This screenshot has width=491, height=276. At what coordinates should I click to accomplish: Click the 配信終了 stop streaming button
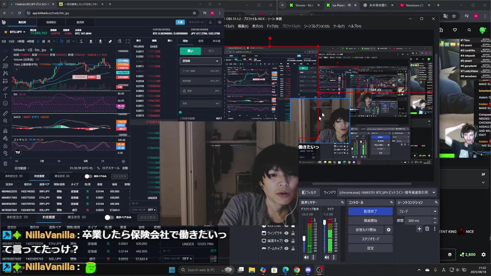point(371,211)
